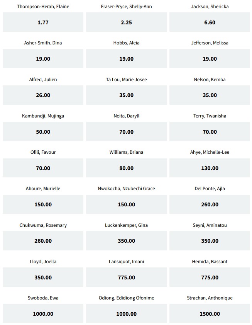Select the 775.00 odds for Lansiquot, Imani

point(126,277)
